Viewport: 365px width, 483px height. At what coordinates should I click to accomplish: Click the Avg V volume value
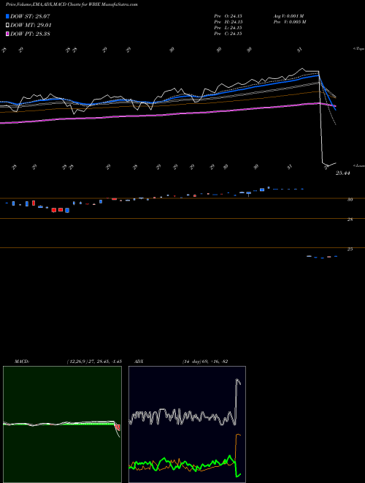coord(289,16)
